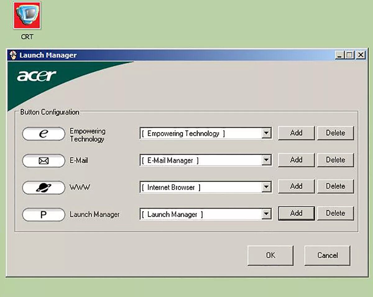Select the [ Internet Browser ] combo box field
This screenshot has height=297, width=373.
(x=205, y=187)
